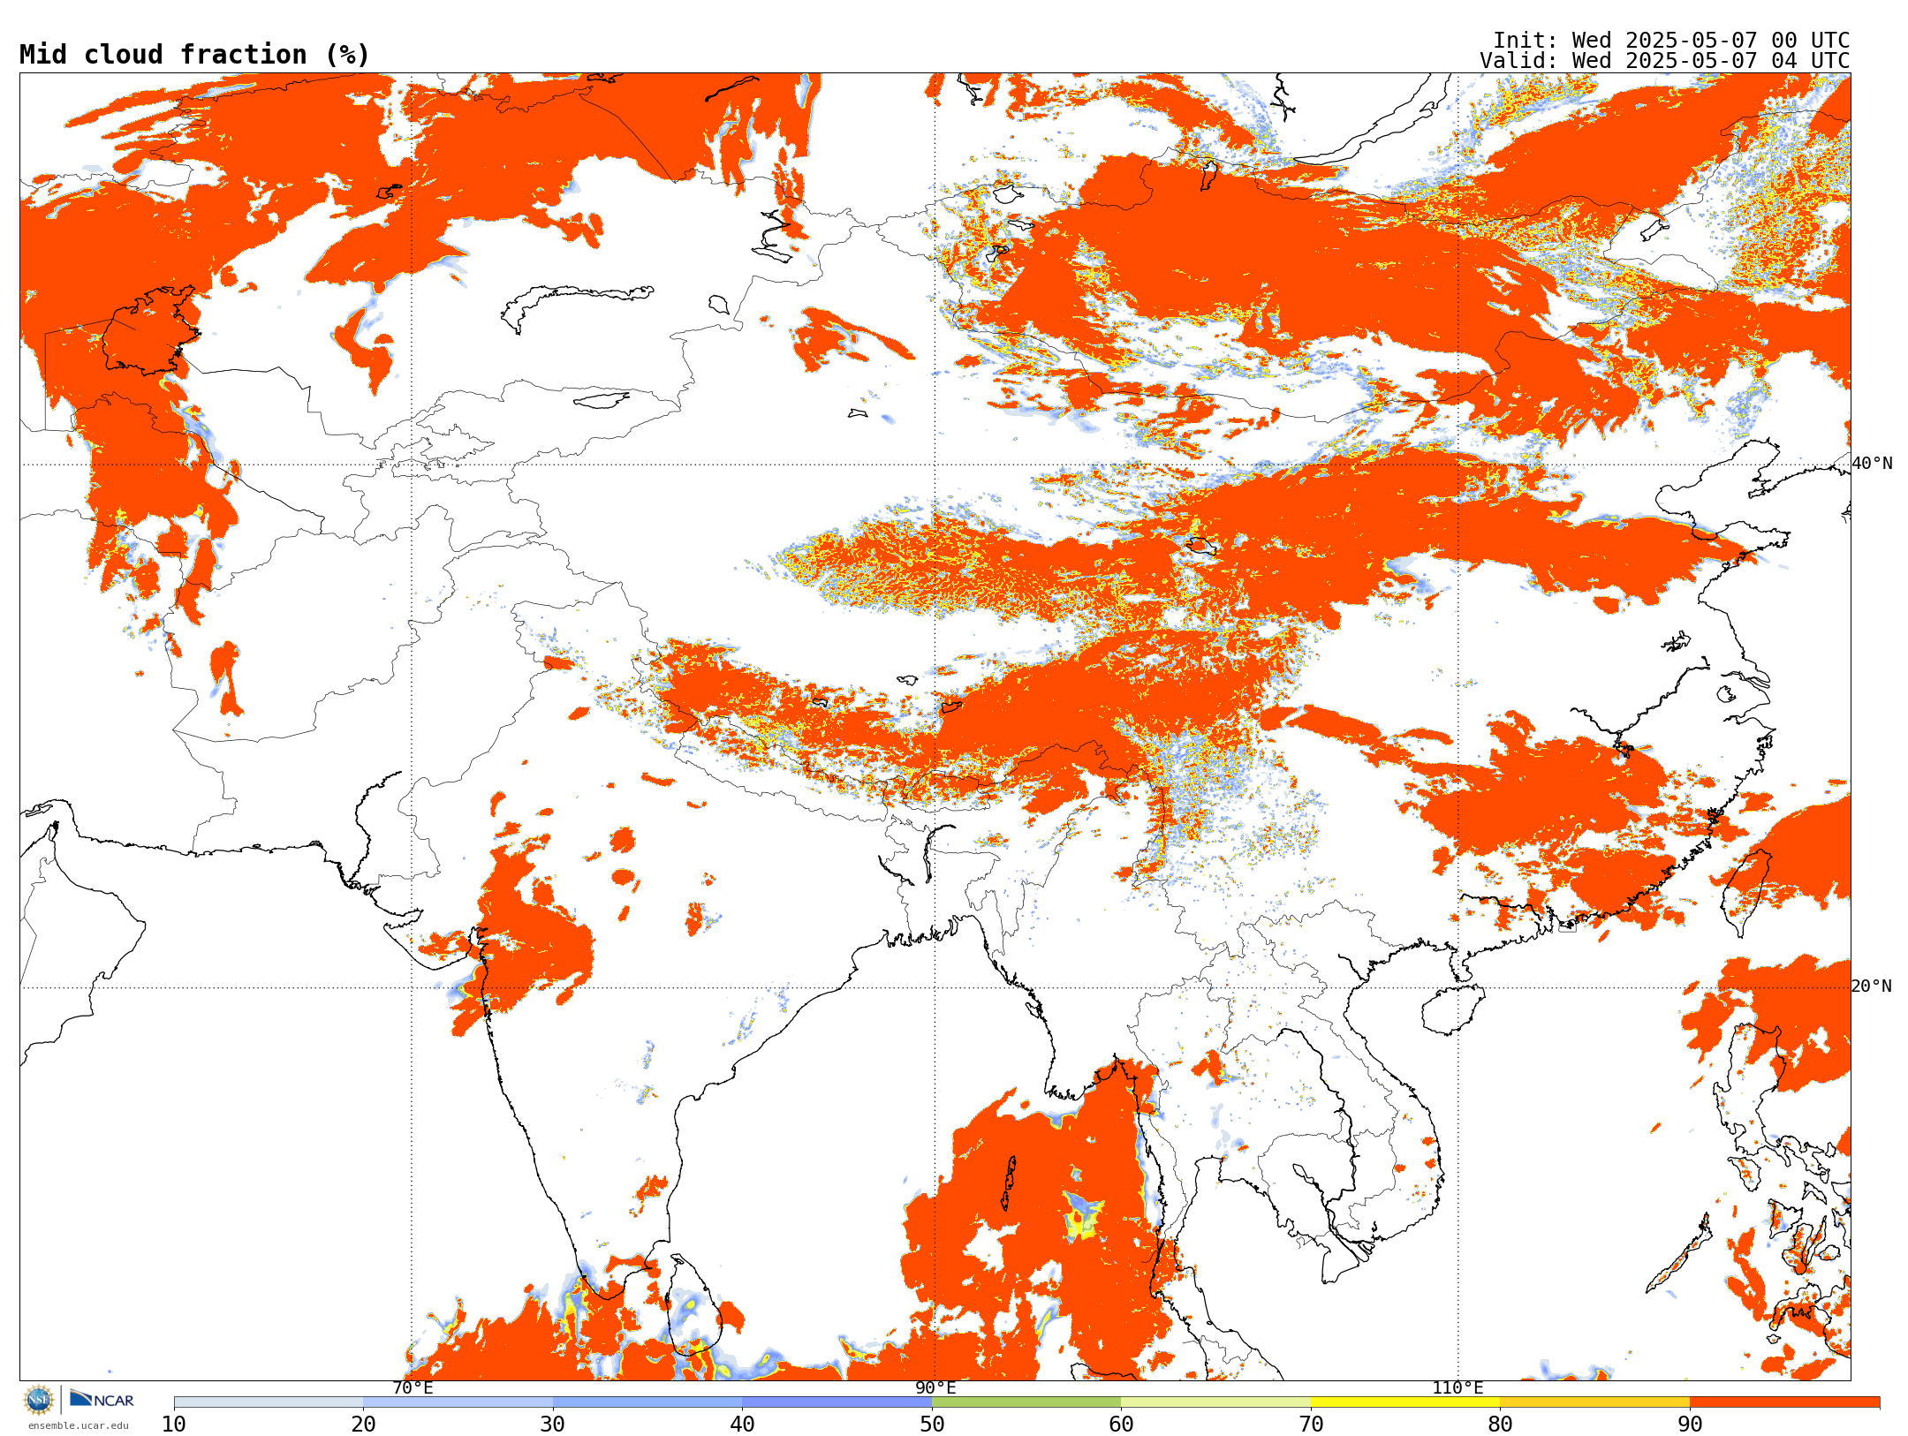Viewport: 1908px width, 1436px height.
Task: Click the green 50-60 colorbar segment
Action: 1026,1402
